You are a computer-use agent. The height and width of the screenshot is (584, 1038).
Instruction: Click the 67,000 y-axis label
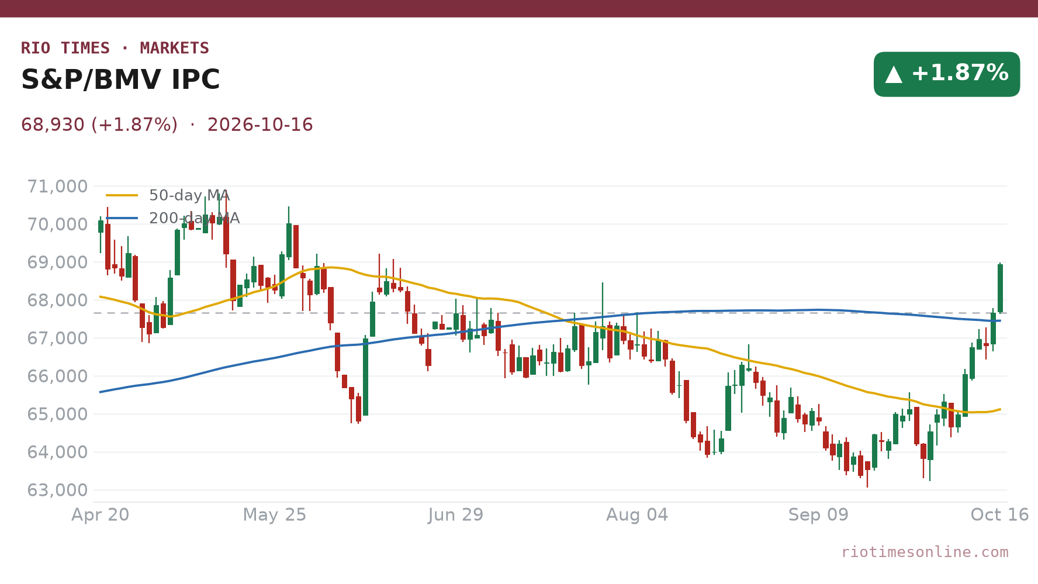tap(57, 338)
